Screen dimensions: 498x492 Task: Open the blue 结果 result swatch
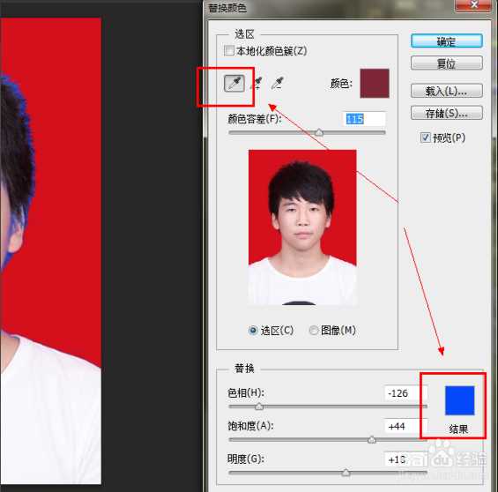pos(459,400)
